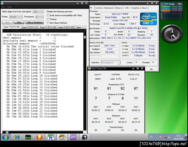This screenshot has width=188, height=147.
Task: Select the Super PI [CPU #0] tab
Action: tap(11, 27)
